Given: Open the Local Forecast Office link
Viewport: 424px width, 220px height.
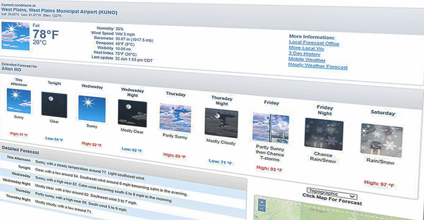Looking at the screenshot, I should pos(314,43).
